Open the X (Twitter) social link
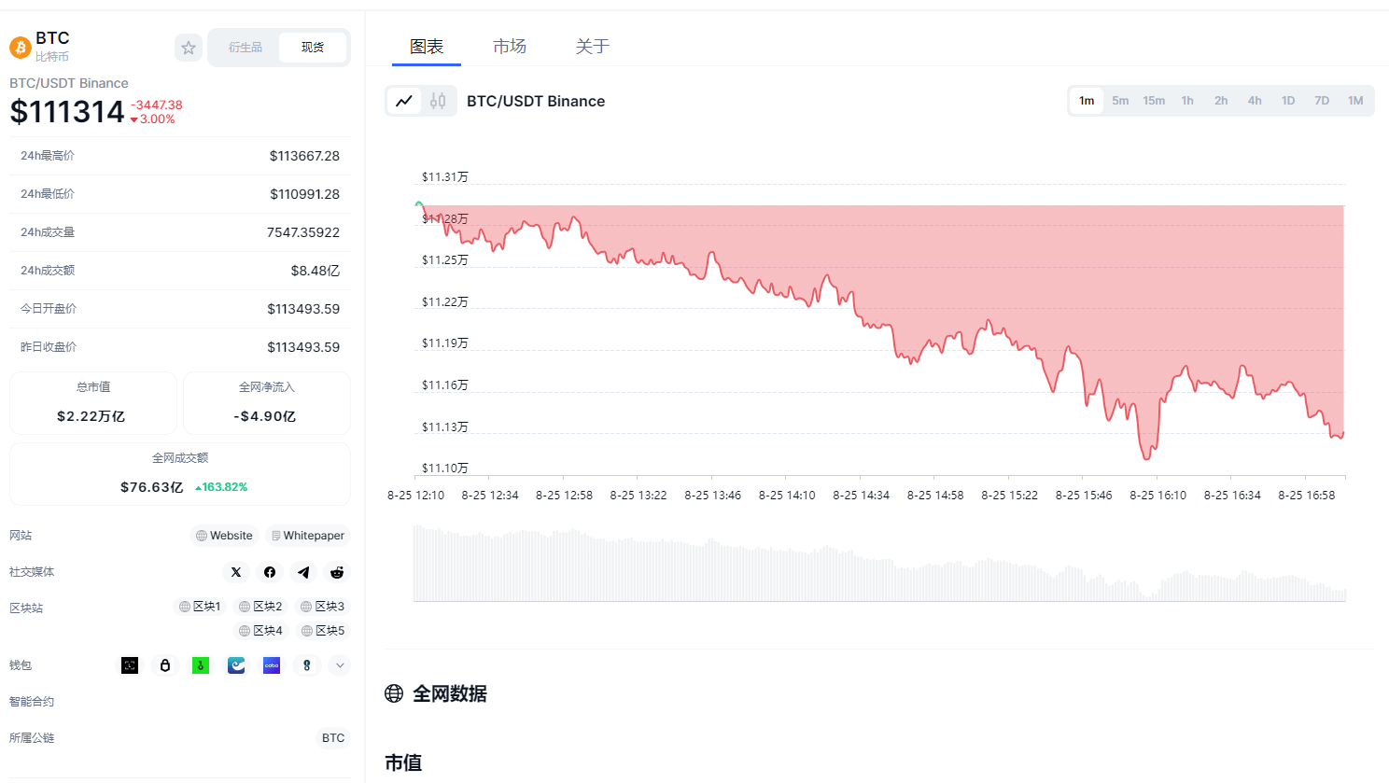The height and width of the screenshot is (783, 1389). (236, 572)
